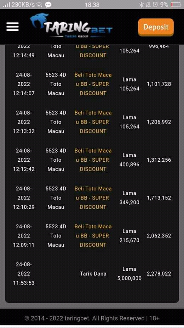The height and width of the screenshot is (328, 184).
Task: Tap the alarm clock status icon
Action: pyautogui.click(x=155, y=5)
